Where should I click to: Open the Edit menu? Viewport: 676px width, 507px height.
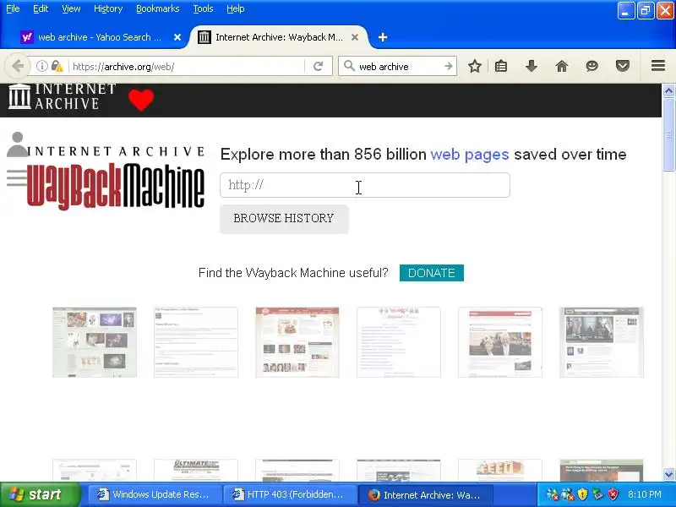41,8
